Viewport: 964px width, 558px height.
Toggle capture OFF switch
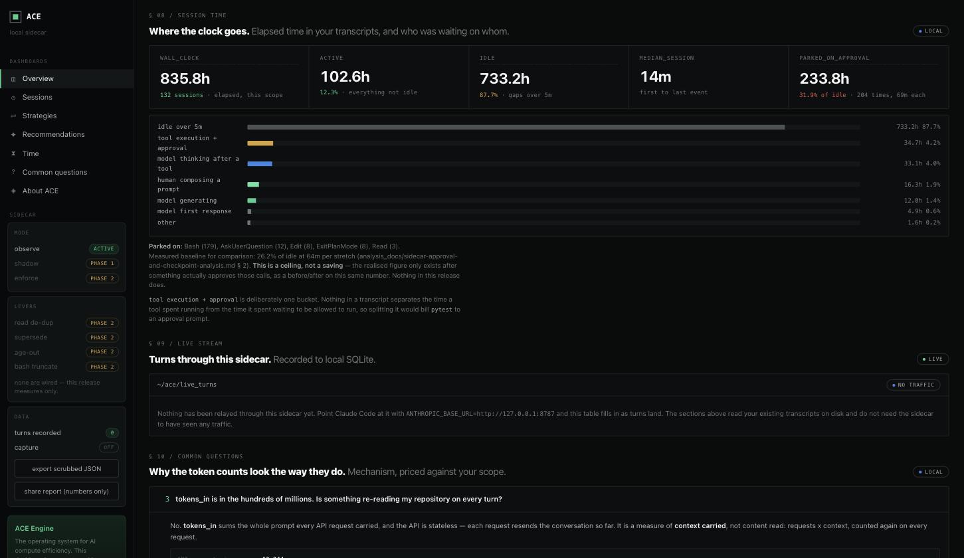pos(109,447)
